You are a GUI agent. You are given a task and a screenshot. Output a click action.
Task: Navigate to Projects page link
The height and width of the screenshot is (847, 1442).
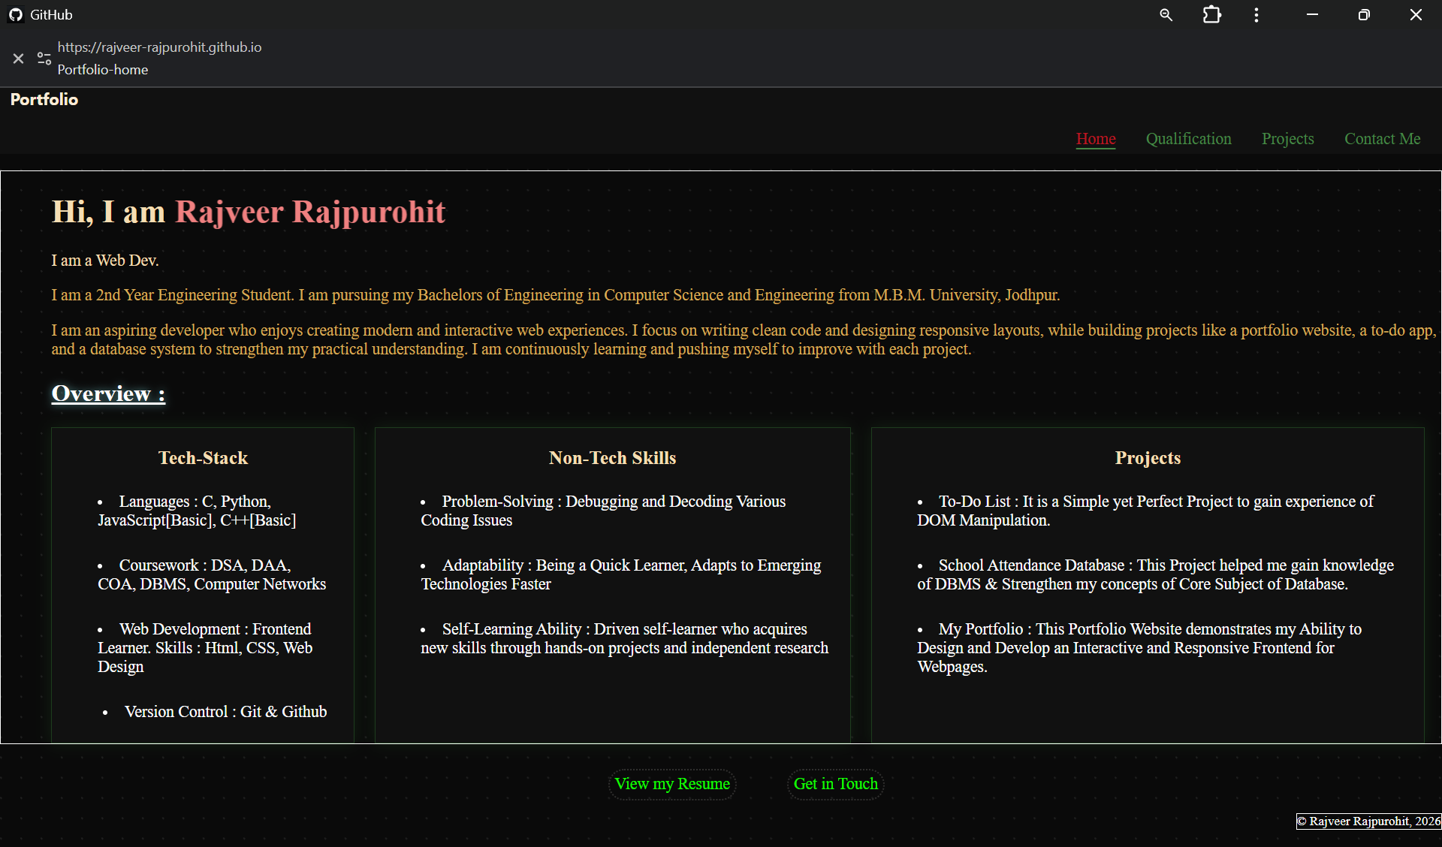point(1287,139)
